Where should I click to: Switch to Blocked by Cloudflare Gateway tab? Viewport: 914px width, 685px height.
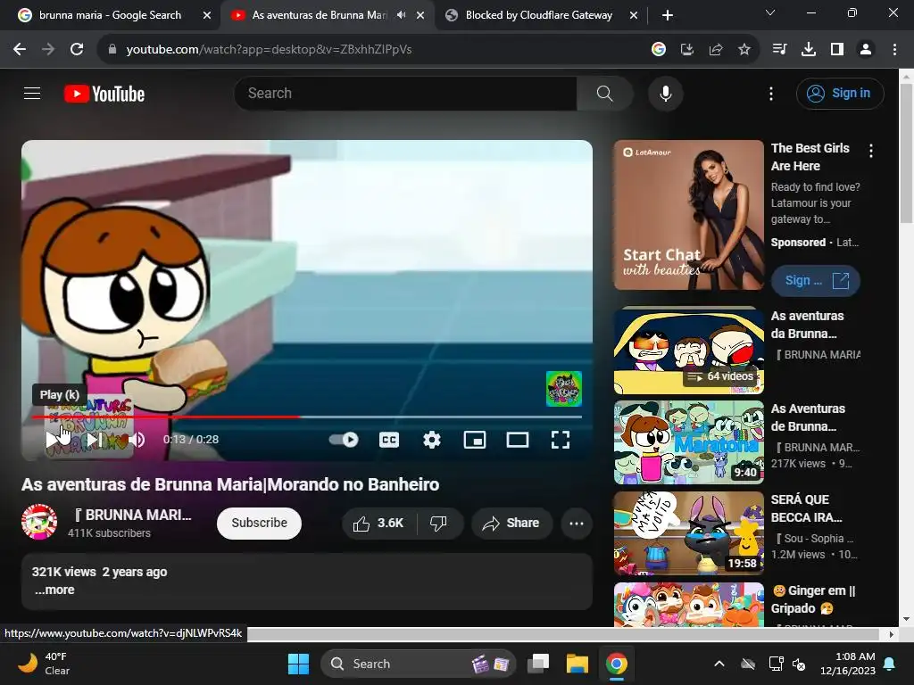tap(539, 15)
